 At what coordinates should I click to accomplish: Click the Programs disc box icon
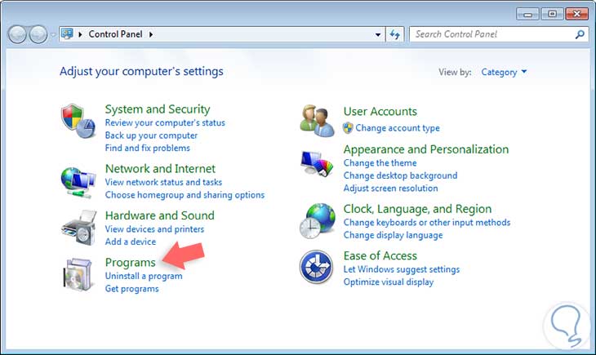coord(78,274)
